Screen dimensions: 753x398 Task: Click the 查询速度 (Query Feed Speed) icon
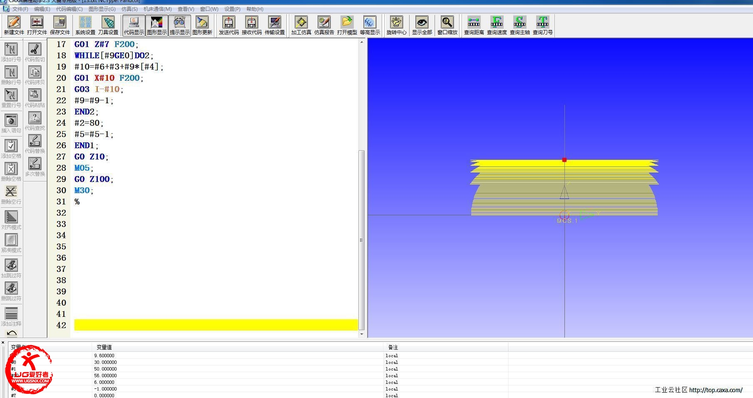497,25
